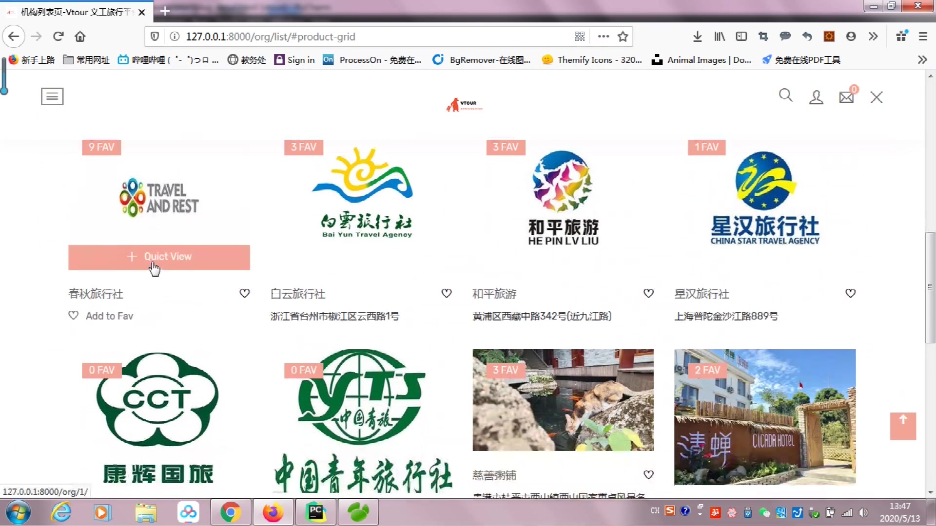The height and width of the screenshot is (526, 936).
Task: Click the scroll-to-top arrow button
Action: pyautogui.click(x=904, y=426)
